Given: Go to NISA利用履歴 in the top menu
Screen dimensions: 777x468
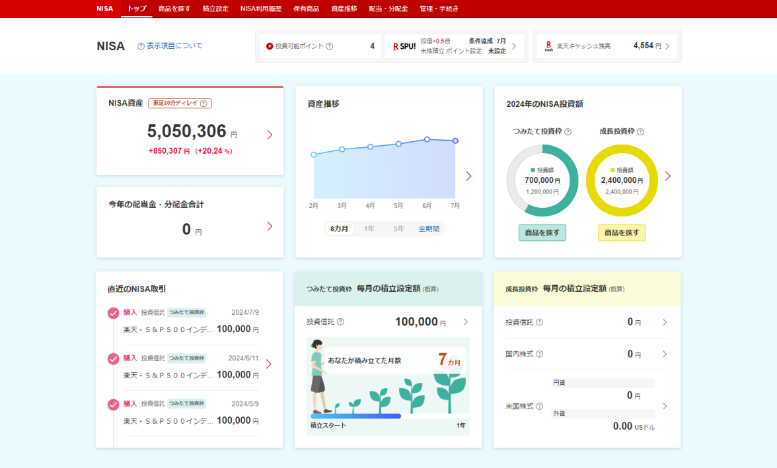Looking at the screenshot, I should click(260, 9).
